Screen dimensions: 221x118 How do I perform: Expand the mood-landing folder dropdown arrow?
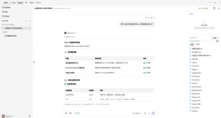coord(29,25)
